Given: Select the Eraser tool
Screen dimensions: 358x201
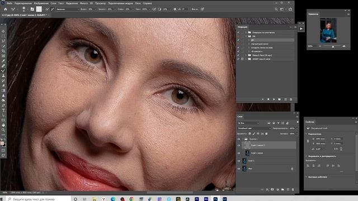Looking at the screenshot, I should click(x=3, y=85).
